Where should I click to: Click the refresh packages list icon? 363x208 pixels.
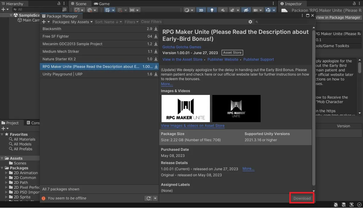point(148,198)
